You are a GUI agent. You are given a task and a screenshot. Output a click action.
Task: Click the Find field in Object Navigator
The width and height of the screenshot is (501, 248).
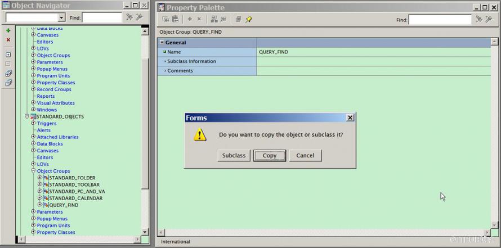click(102, 17)
